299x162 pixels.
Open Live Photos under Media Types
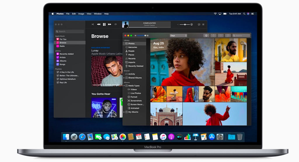pos(134,93)
